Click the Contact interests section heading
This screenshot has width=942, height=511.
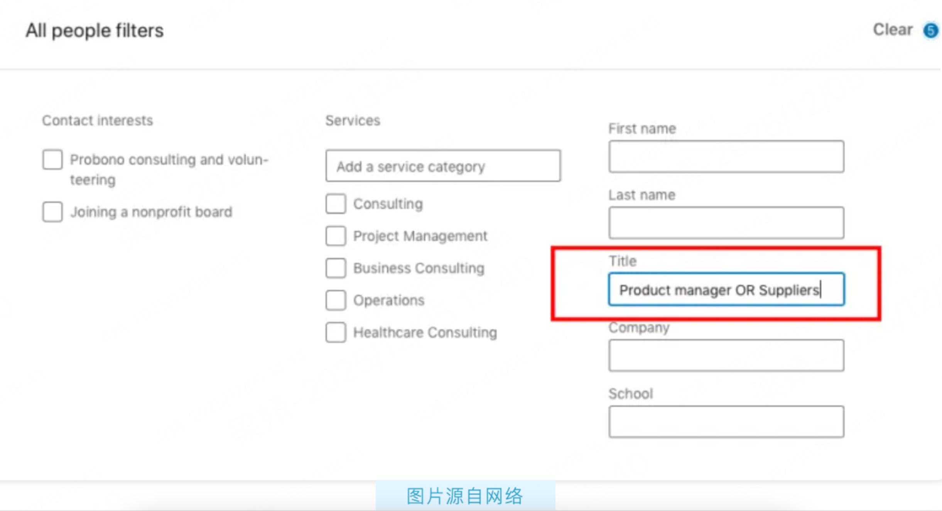[98, 121]
